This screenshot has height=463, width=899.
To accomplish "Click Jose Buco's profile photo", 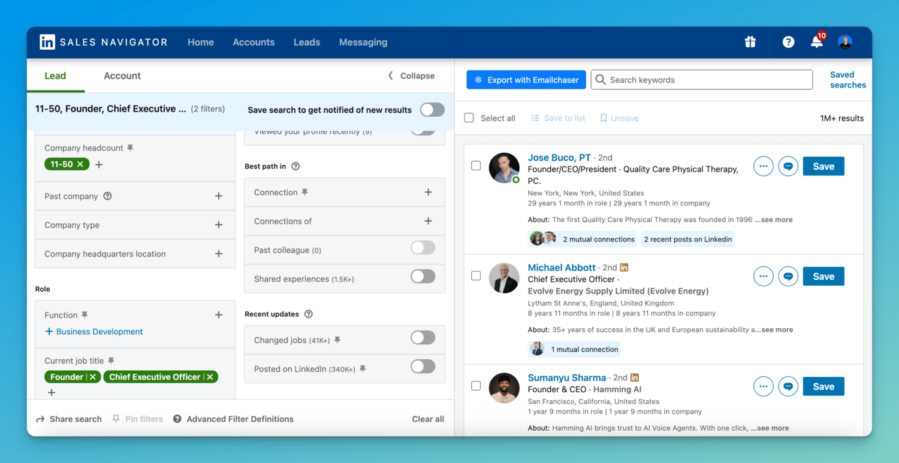I will 504,168.
